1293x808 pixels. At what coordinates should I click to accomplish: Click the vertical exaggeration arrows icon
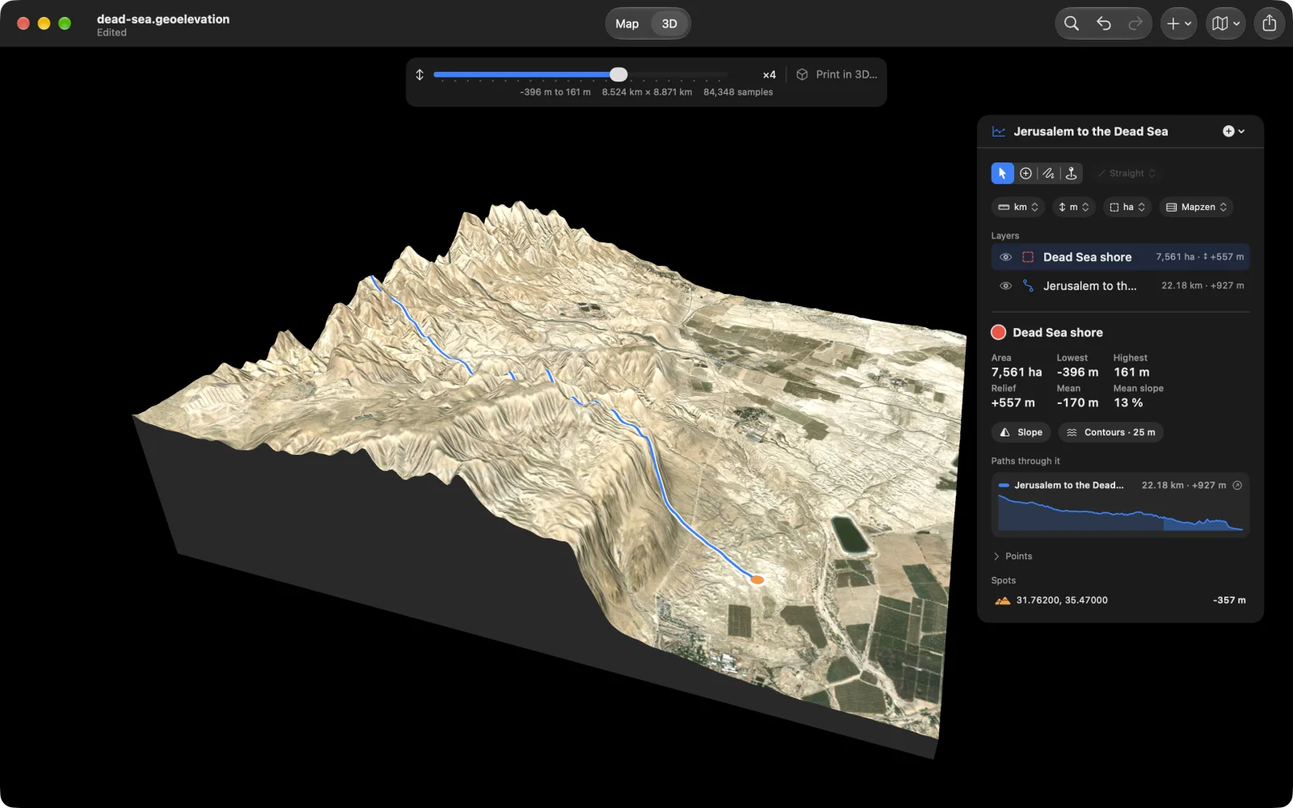419,74
